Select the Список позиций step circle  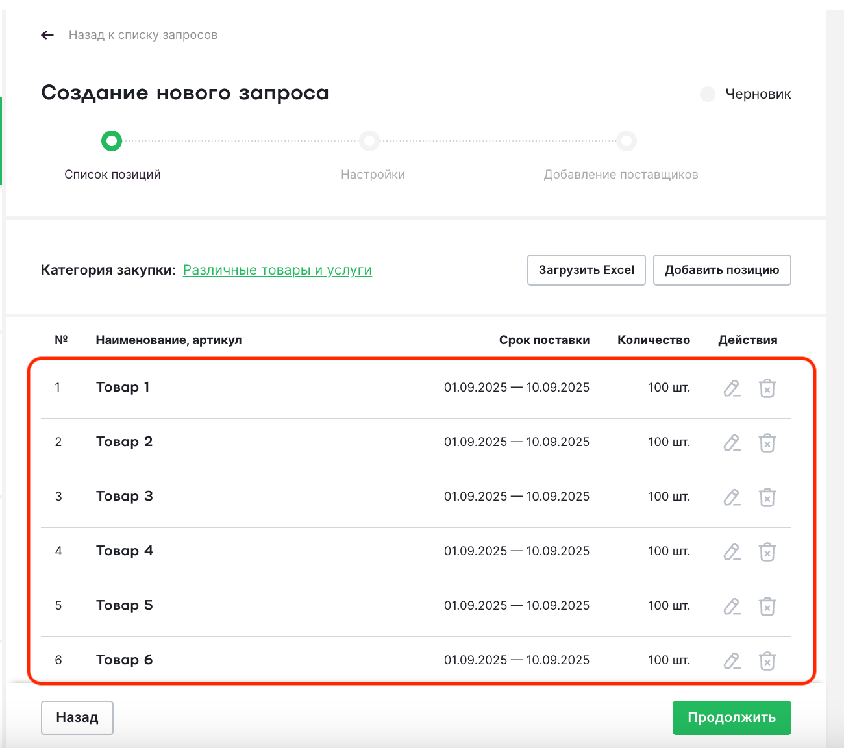click(x=112, y=141)
